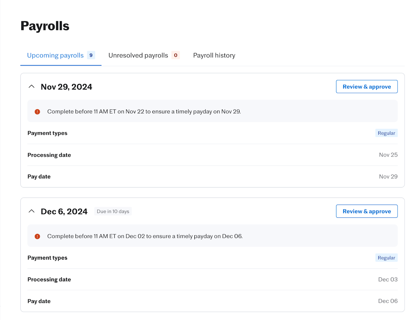Switch to the Unresolved payrolls tab
This screenshot has height=320, width=411.
coord(138,56)
